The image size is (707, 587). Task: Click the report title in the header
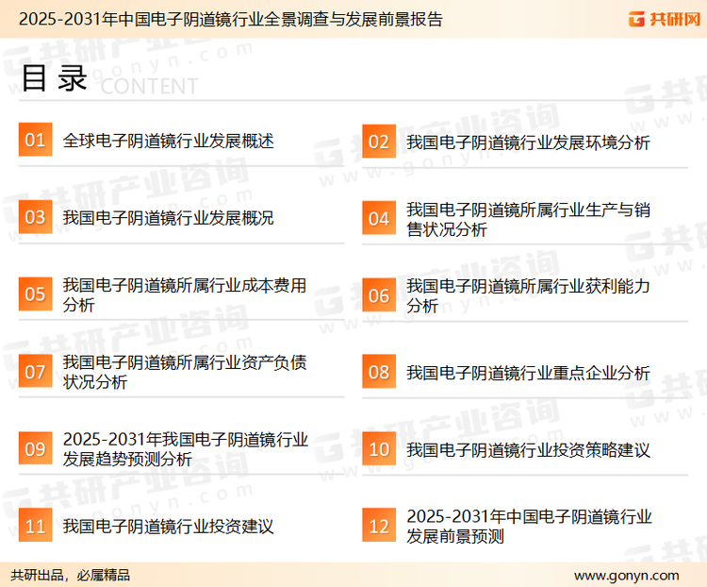tap(230, 20)
